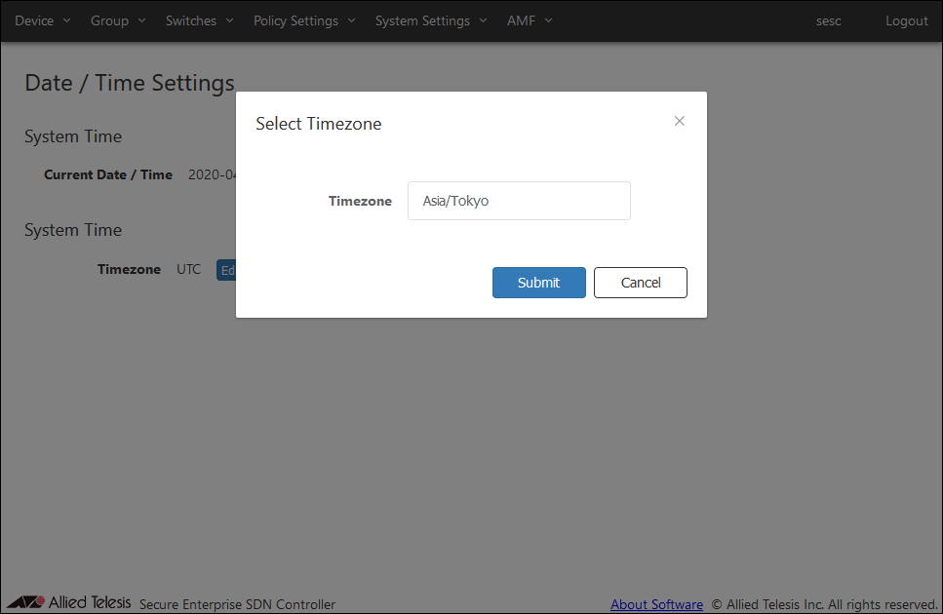Click the System Settings dropdown arrow

click(483, 20)
